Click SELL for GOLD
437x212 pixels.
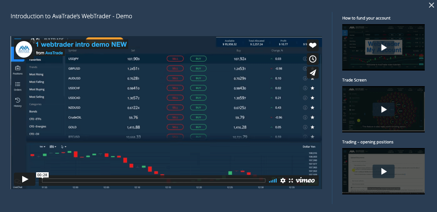point(175,127)
